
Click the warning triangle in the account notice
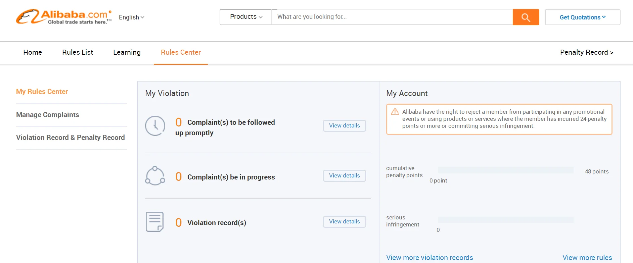coord(395,112)
